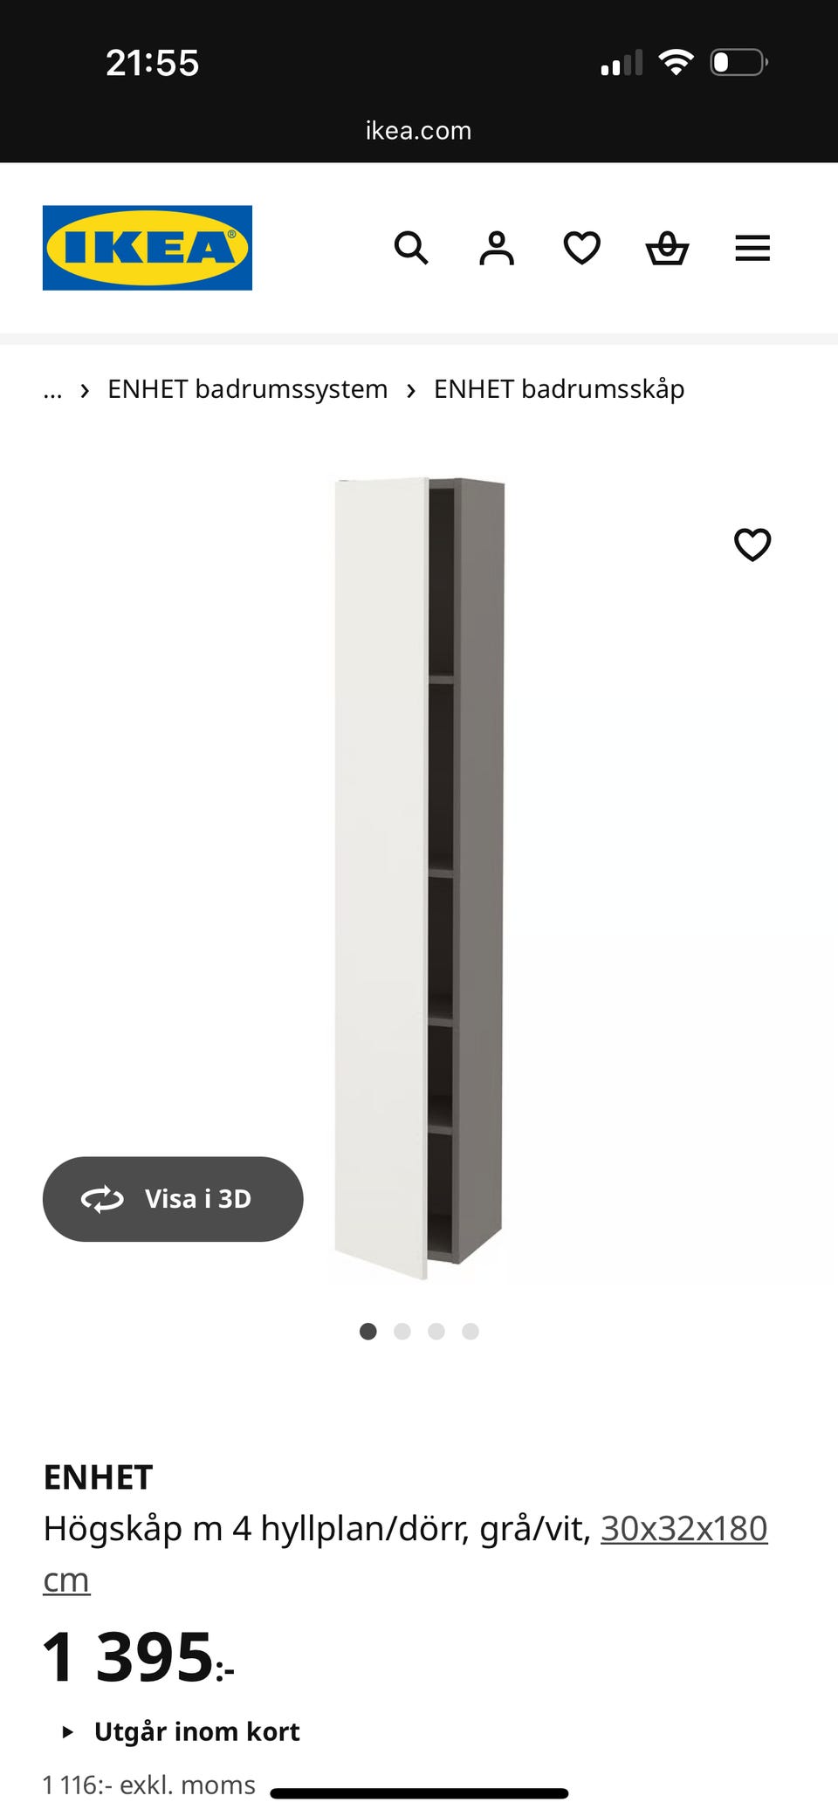Viewport: 838px width, 1816px height.
Task: Save product with heart icon on image
Action: pyautogui.click(x=752, y=545)
